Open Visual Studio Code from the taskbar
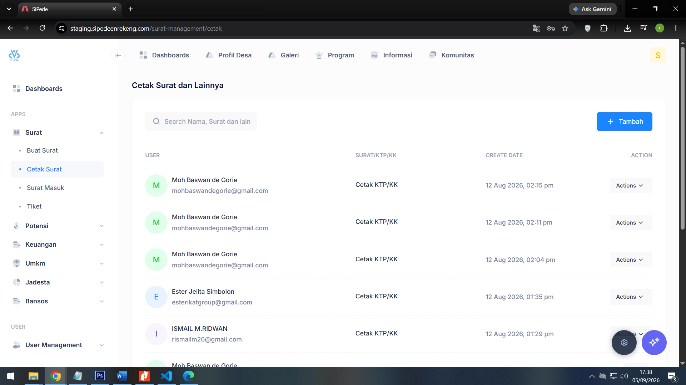 click(166, 376)
